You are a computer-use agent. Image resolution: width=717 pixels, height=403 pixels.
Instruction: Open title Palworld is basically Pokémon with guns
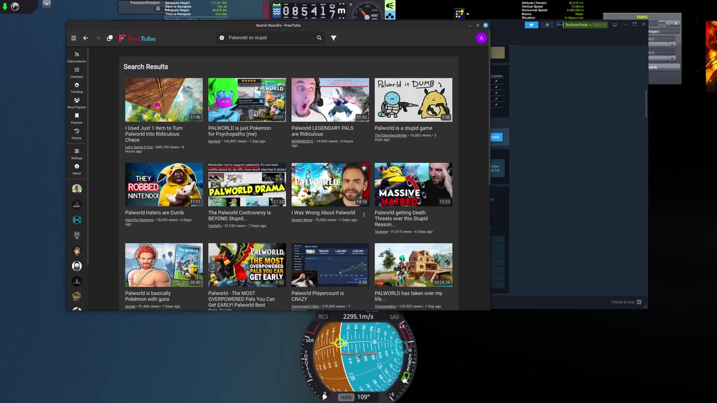tap(148, 296)
